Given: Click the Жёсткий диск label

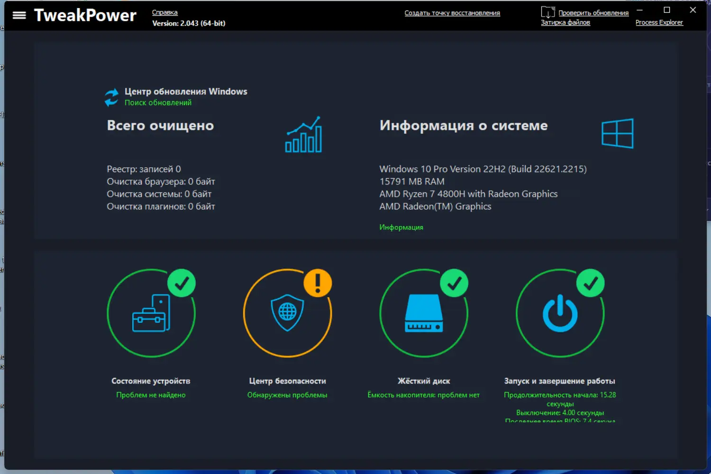Looking at the screenshot, I should coord(424,381).
